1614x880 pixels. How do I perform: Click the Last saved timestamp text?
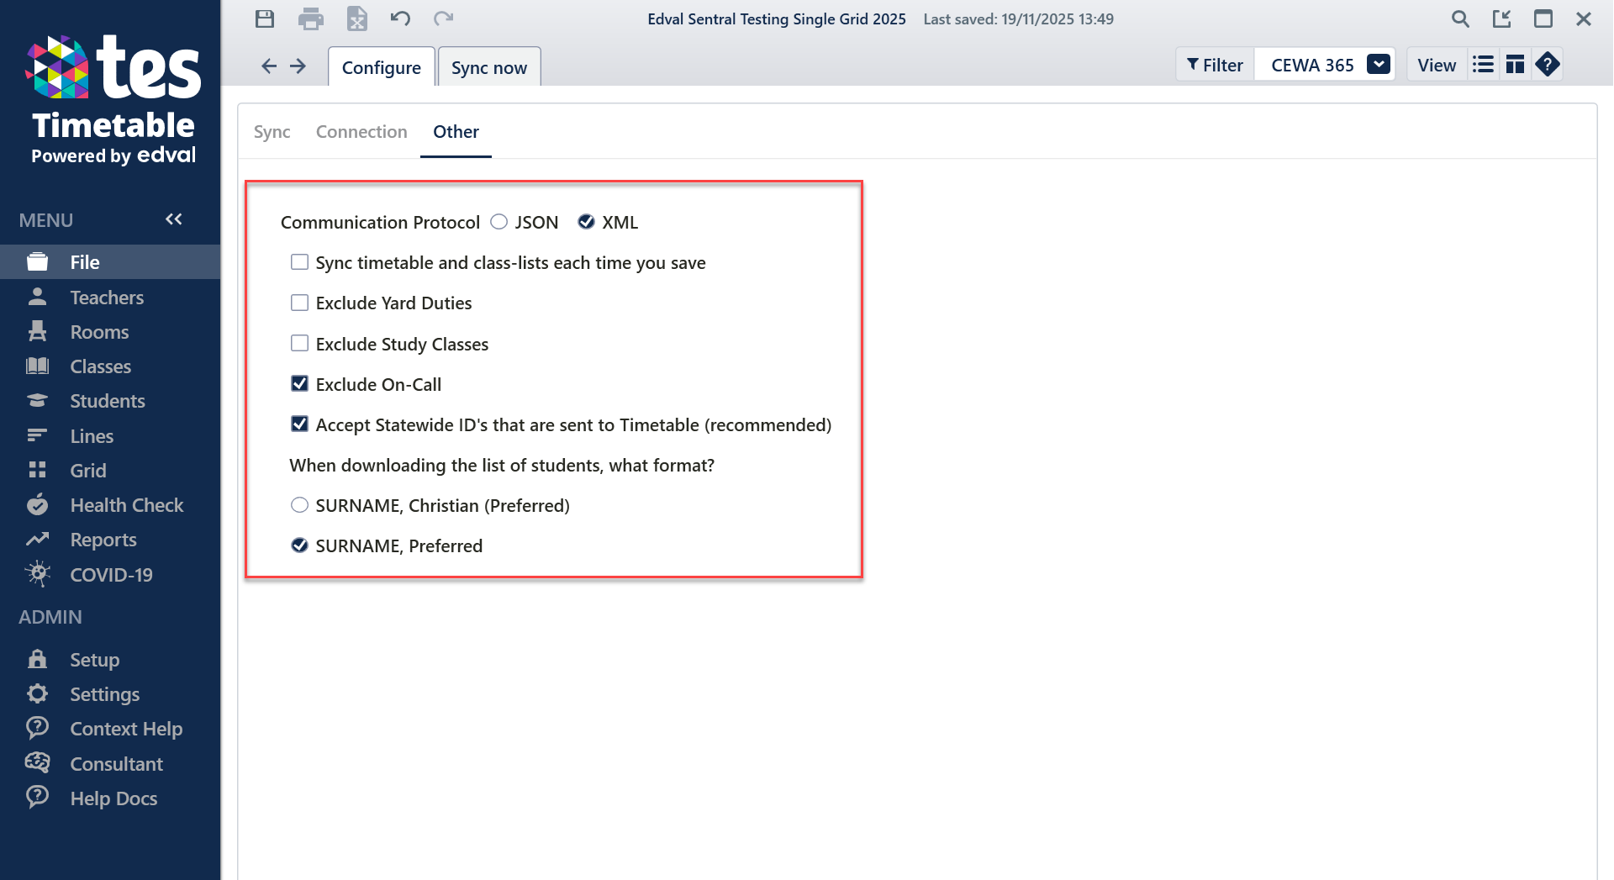point(1019,18)
